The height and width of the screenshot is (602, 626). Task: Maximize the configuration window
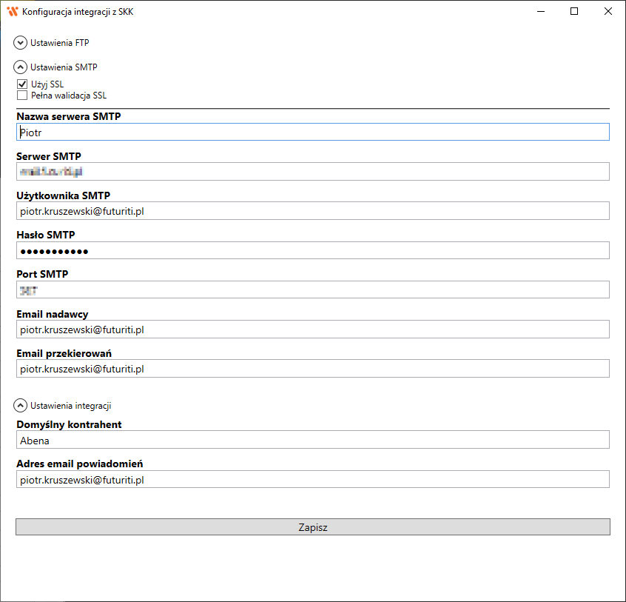(x=574, y=12)
